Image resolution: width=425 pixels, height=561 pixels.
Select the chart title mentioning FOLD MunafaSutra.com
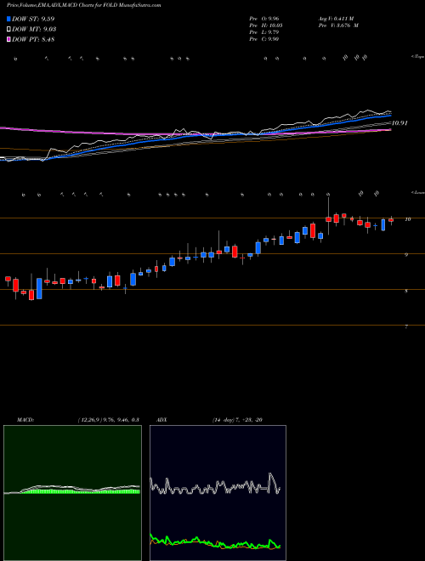[x=84, y=5]
